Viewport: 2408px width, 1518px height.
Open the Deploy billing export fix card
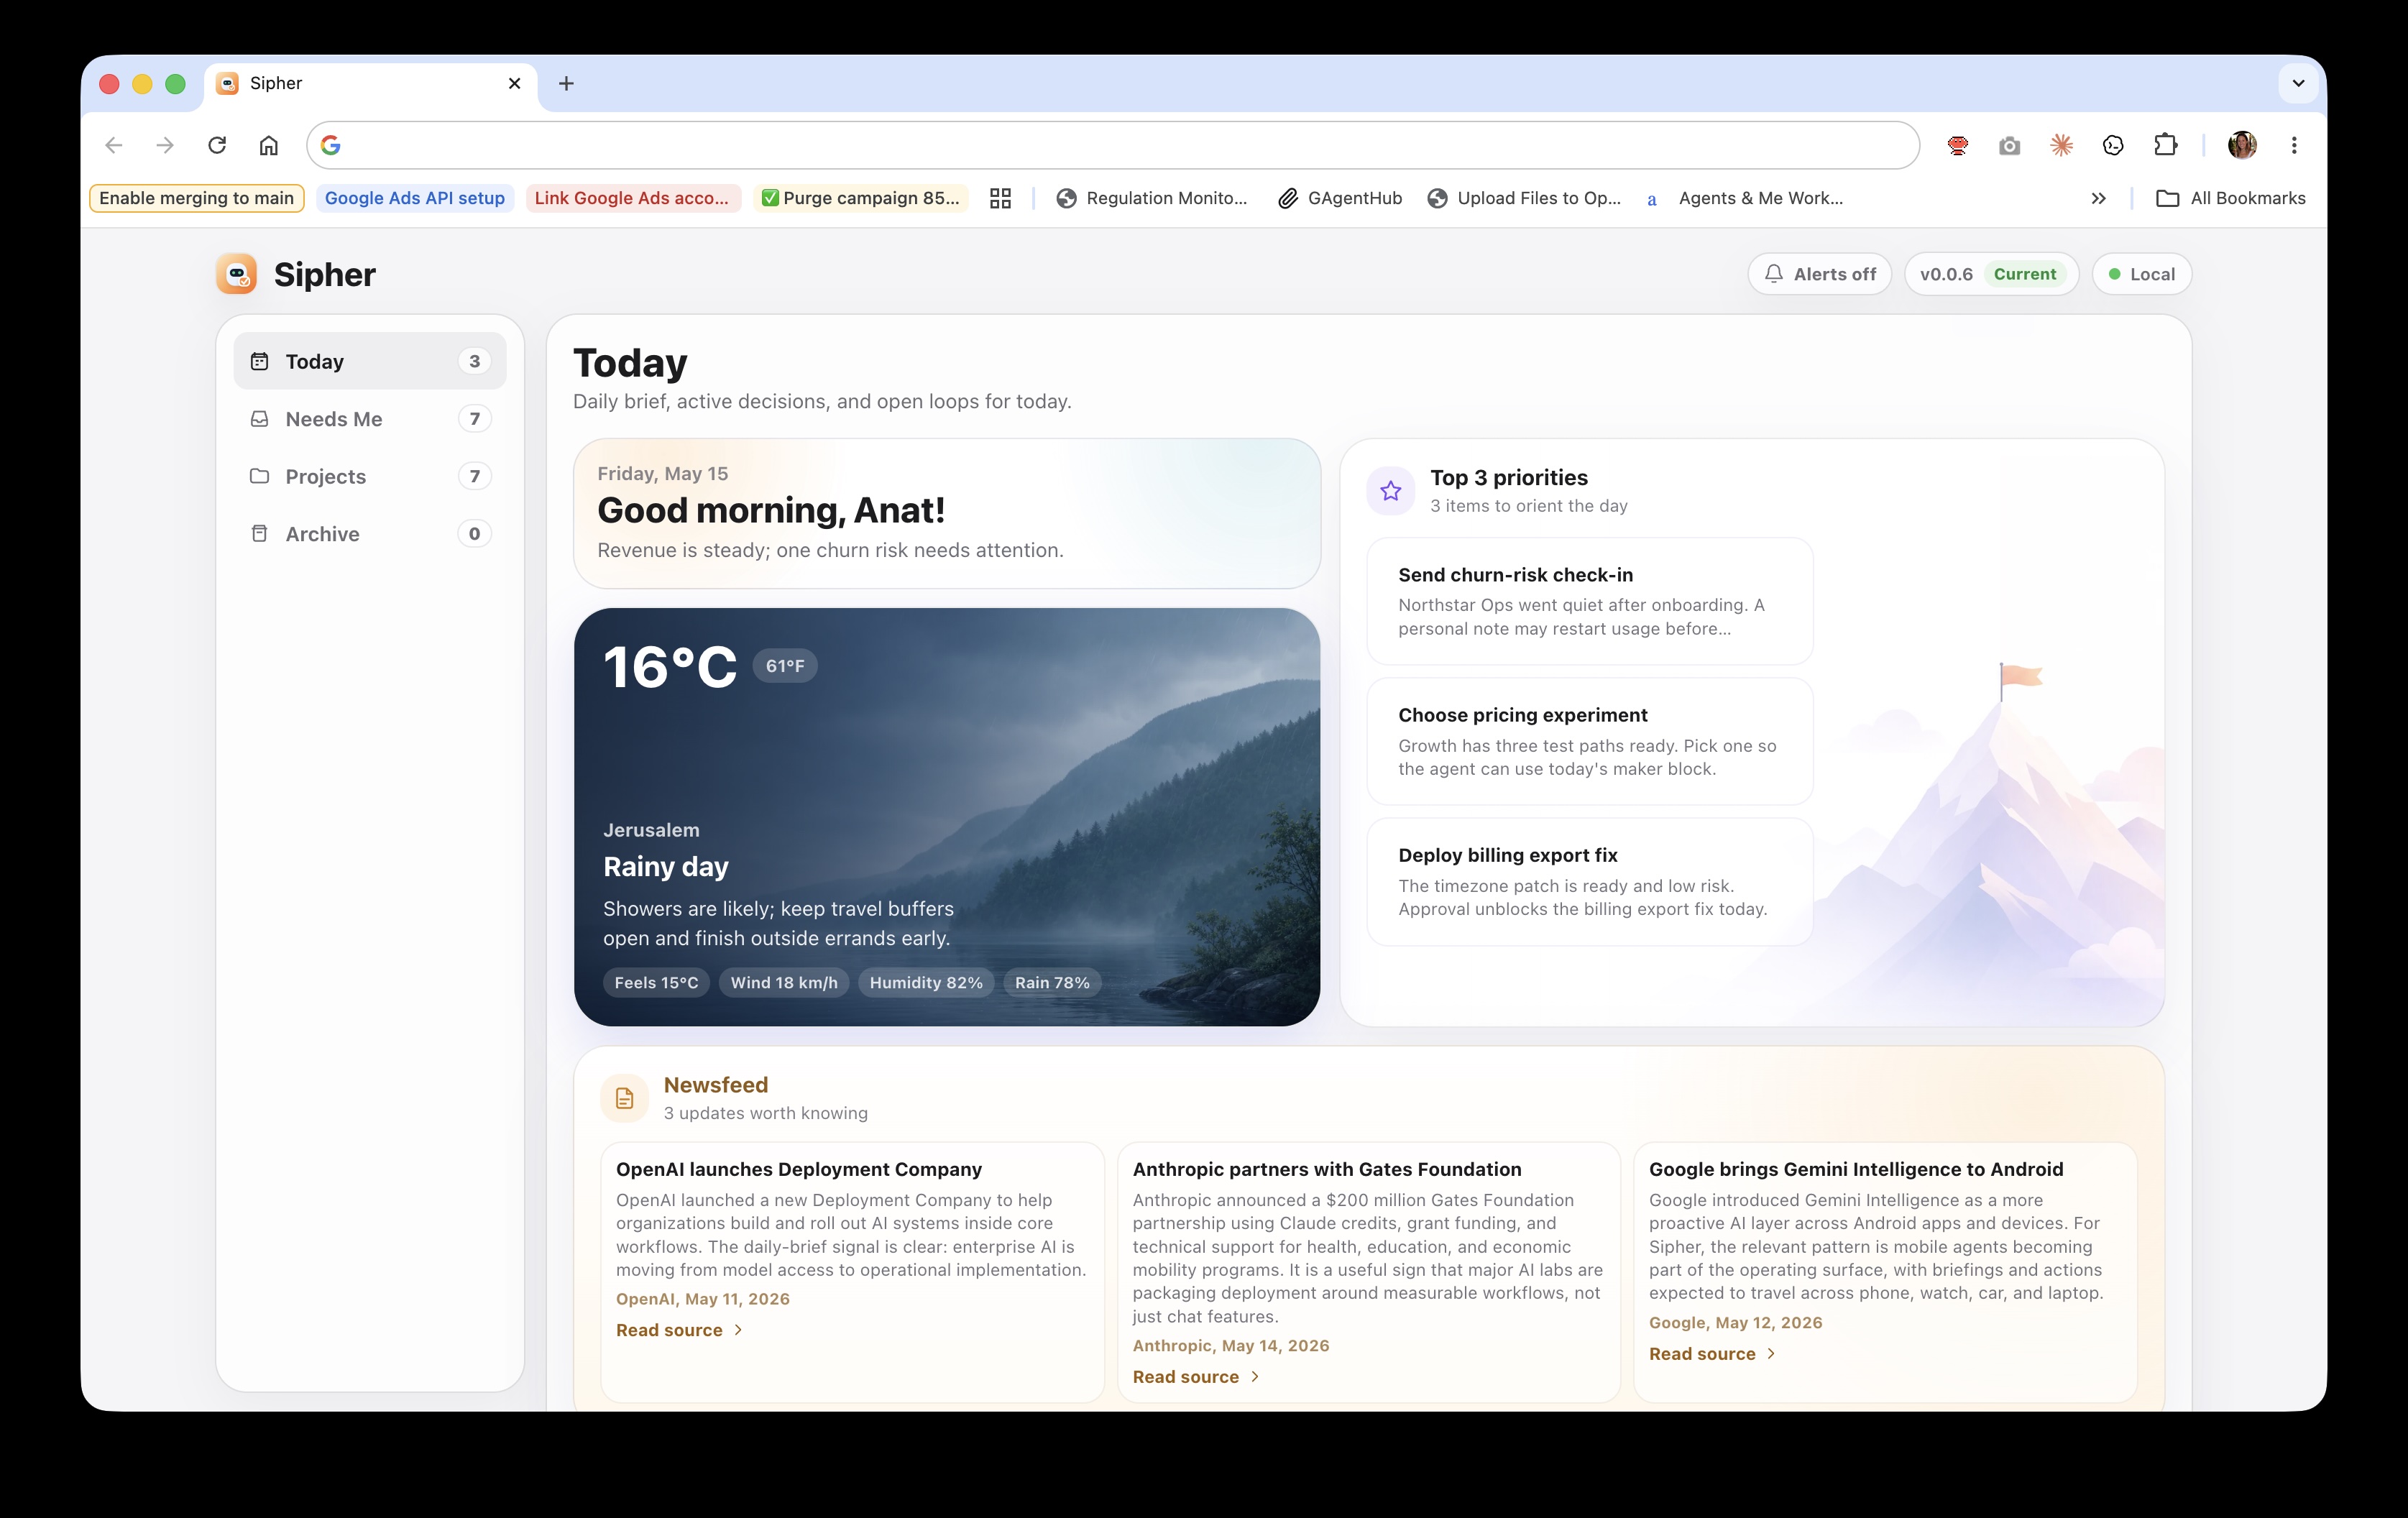(x=1589, y=881)
